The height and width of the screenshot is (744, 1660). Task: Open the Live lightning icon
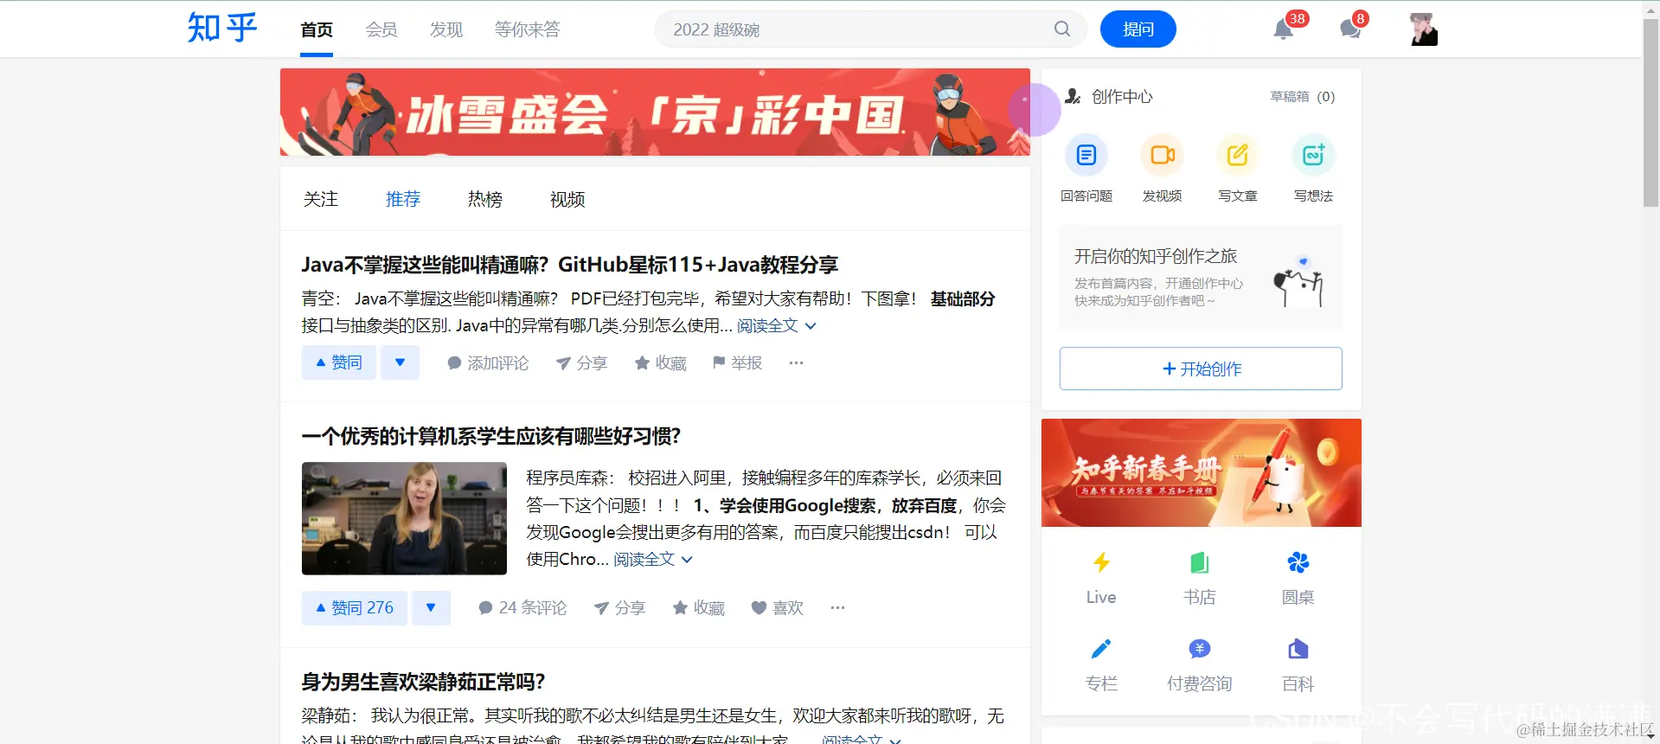(1101, 563)
